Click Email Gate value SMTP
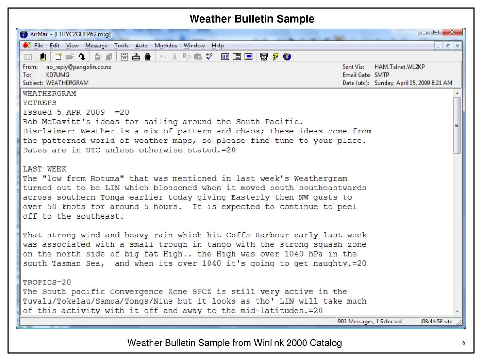This screenshot has width=482, height=361. [x=382, y=75]
